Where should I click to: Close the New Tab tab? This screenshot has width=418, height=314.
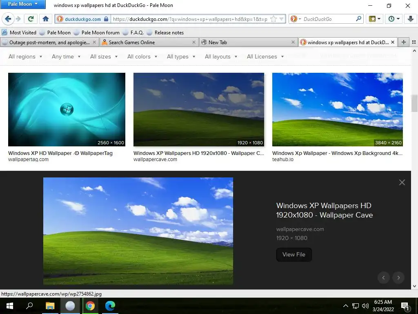click(293, 42)
